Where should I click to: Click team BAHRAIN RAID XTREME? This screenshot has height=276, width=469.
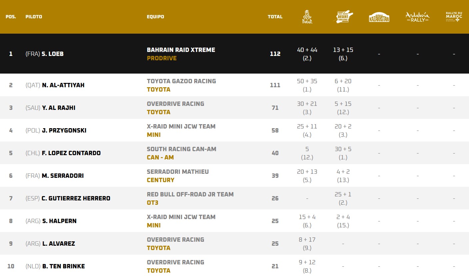pos(181,50)
